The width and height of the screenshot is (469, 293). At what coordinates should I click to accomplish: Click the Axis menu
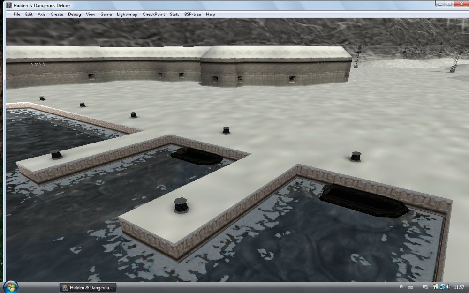[x=42, y=14]
